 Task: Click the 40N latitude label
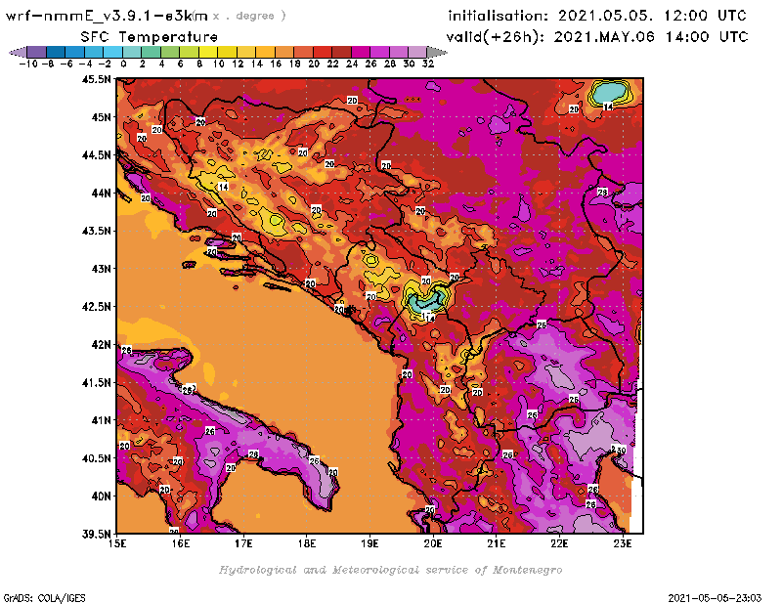click(101, 496)
